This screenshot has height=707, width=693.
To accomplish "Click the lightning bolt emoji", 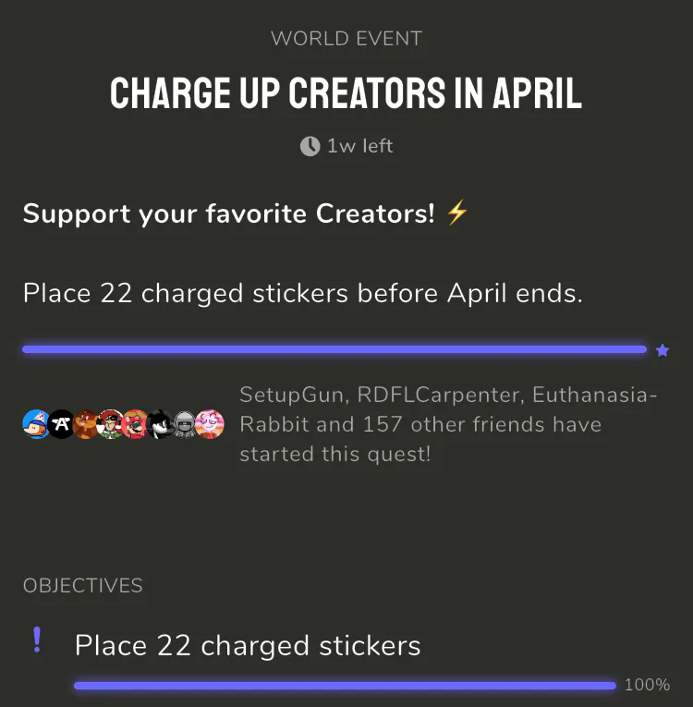I will click(457, 213).
